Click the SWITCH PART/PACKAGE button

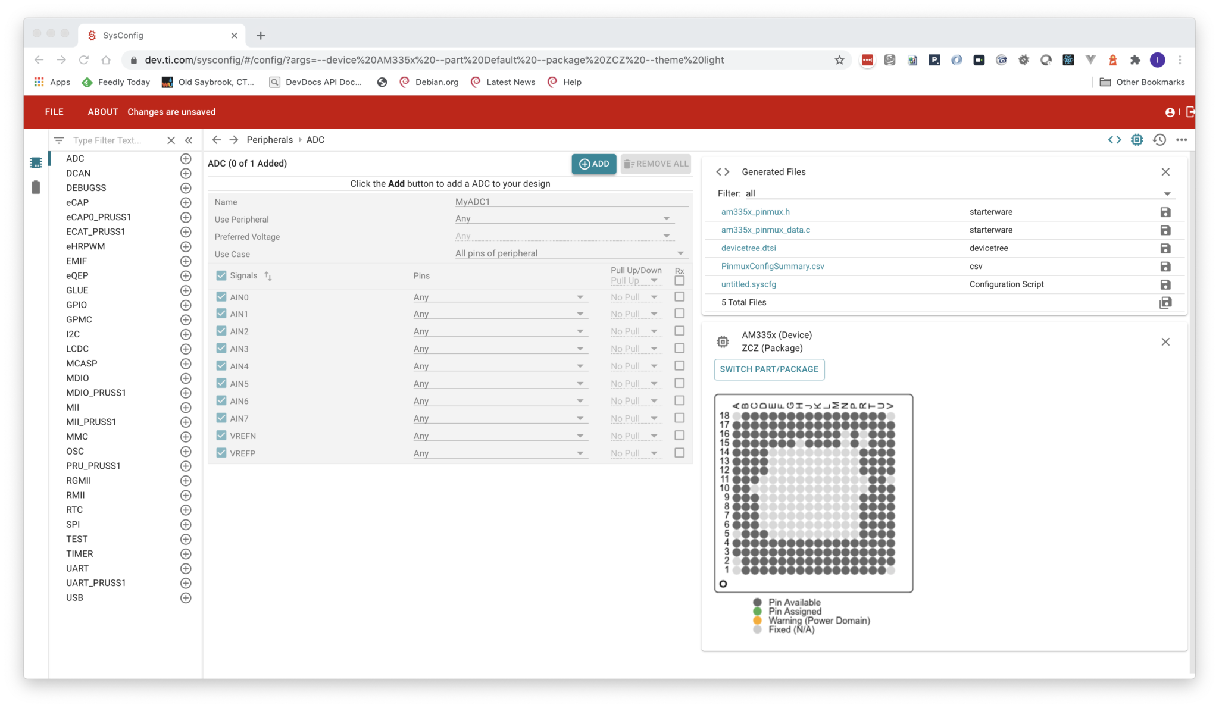(769, 369)
